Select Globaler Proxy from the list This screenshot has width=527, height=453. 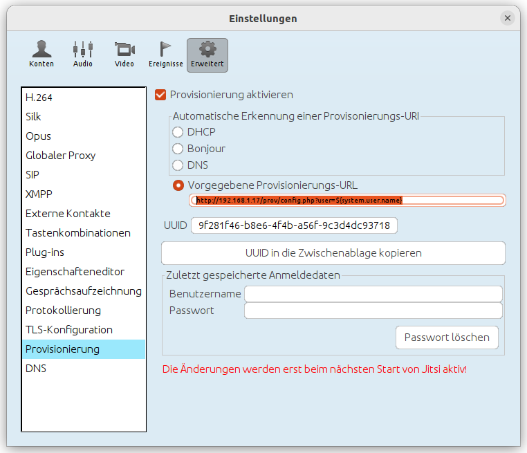[x=61, y=156]
